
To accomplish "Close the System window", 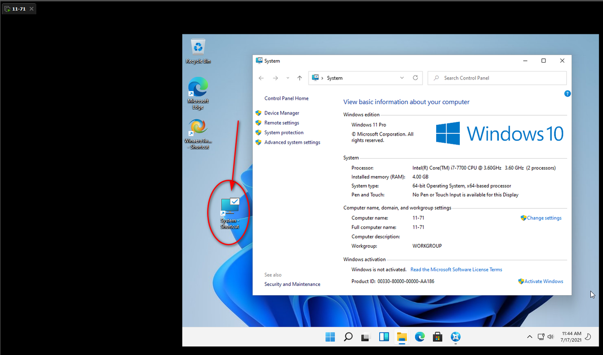I will (562, 61).
